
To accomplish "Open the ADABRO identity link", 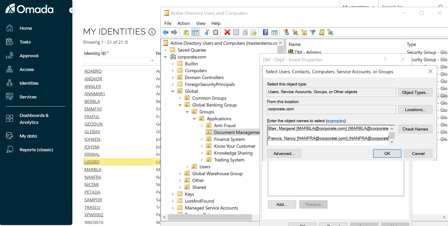I will point(93,71).
